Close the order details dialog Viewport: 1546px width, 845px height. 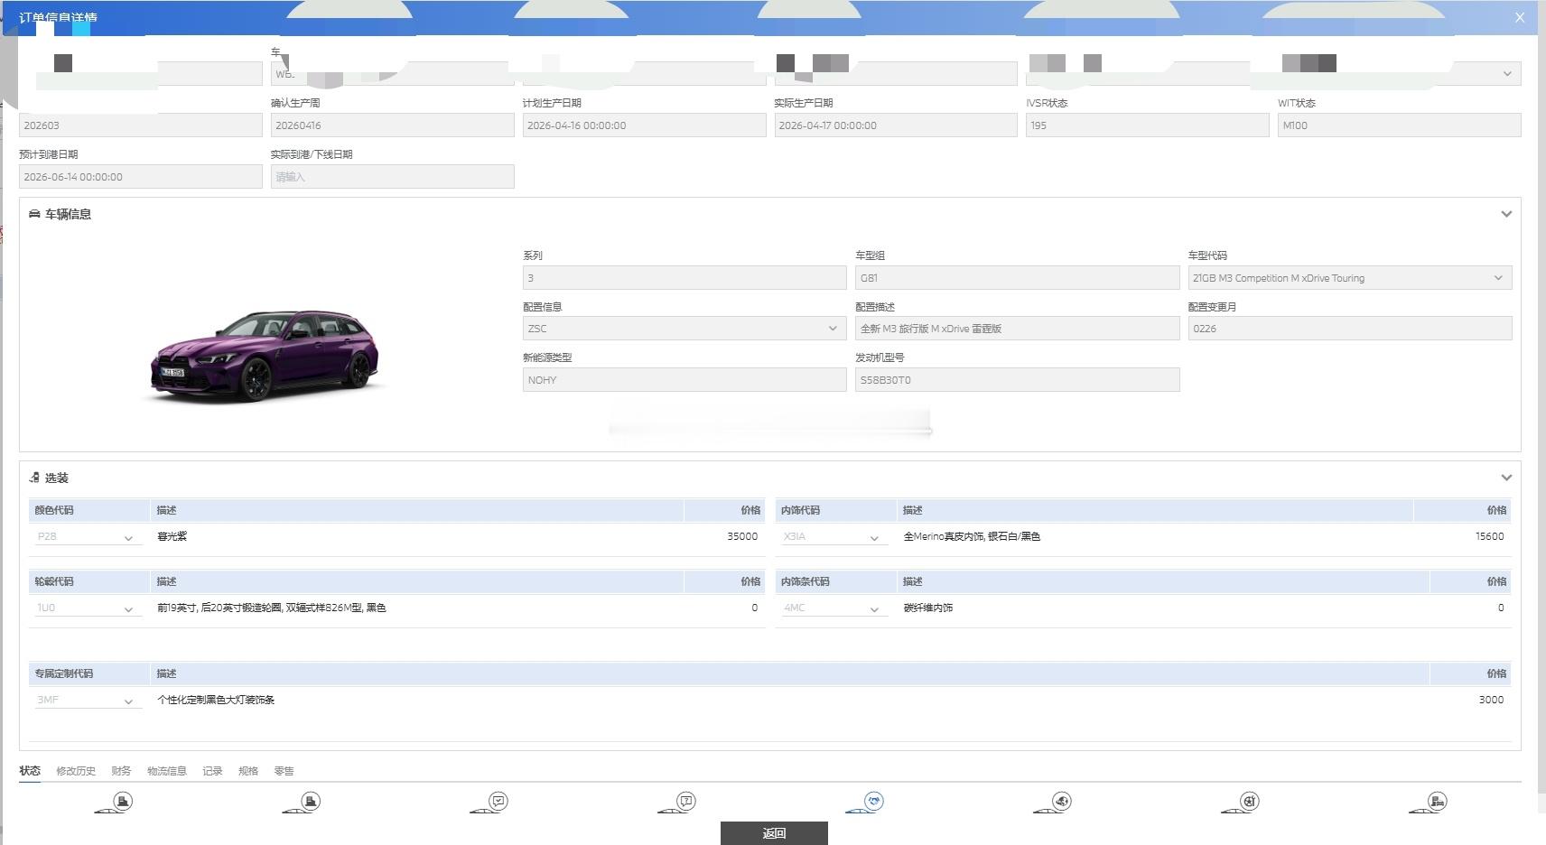(x=1520, y=17)
